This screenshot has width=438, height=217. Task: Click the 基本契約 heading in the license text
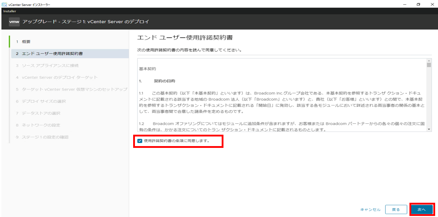[147, 68]
